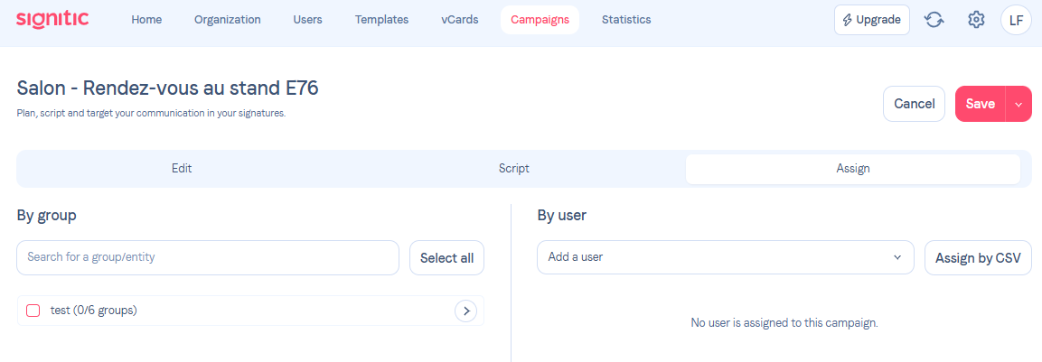Click the Upgrade lightning button
This screenshot has width=1042, height=362.
click(871, 20)
